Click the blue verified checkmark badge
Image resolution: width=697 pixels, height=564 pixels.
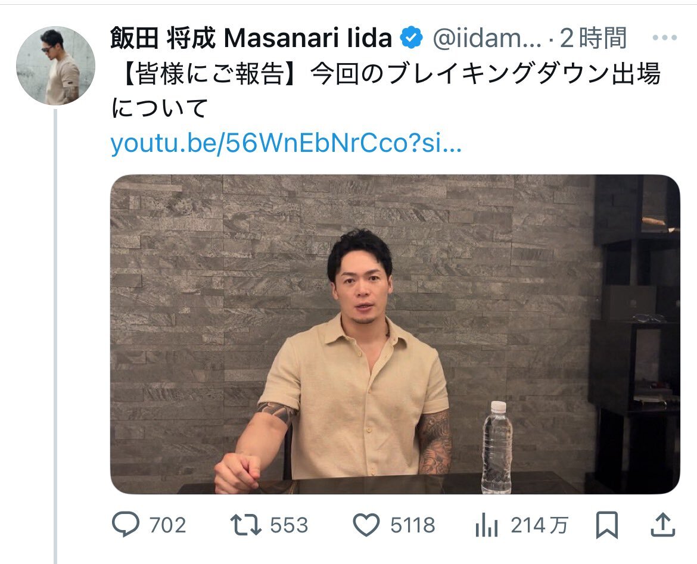tap(412, 38)
